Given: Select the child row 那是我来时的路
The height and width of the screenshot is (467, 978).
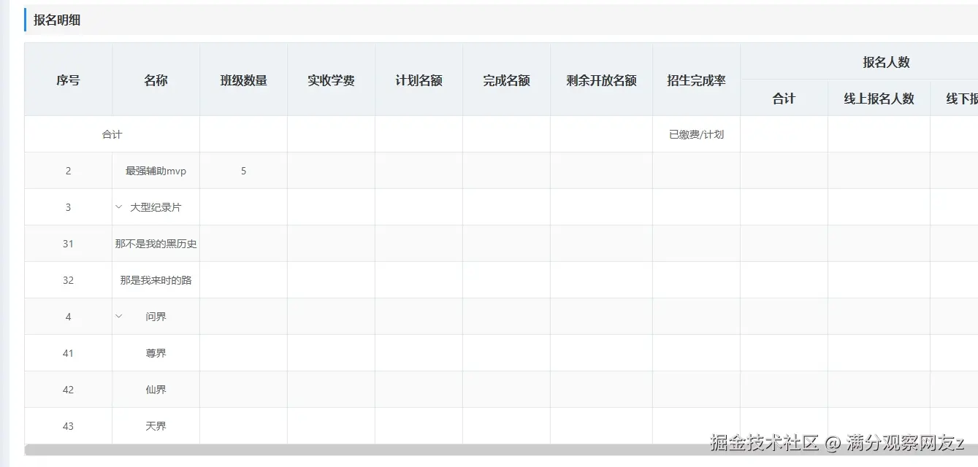Looking at the screenshot, I should coord(155,279).
